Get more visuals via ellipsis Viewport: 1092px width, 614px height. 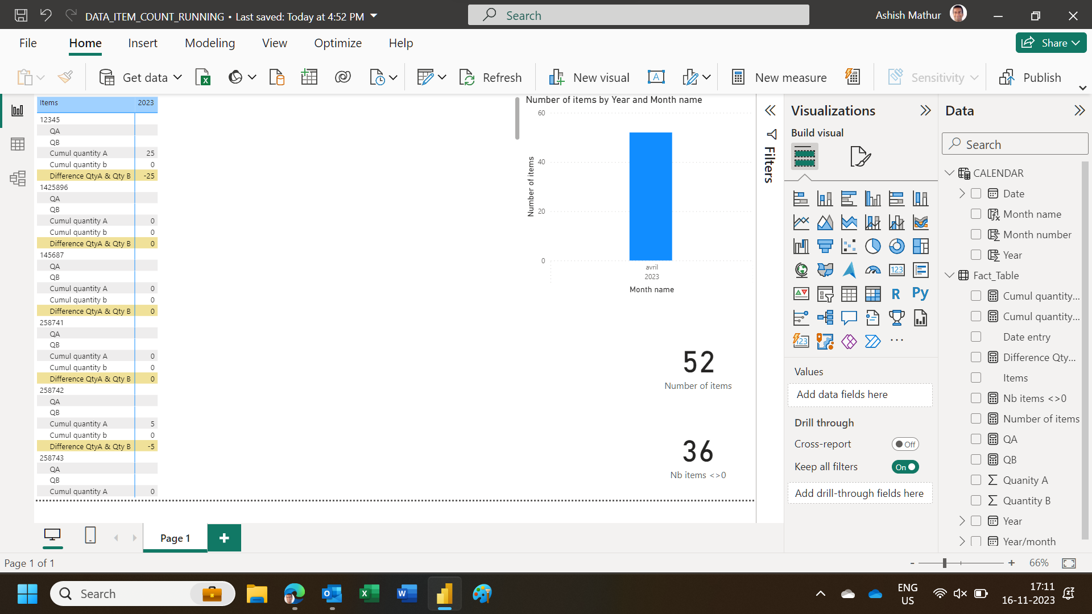coord(896,341)
